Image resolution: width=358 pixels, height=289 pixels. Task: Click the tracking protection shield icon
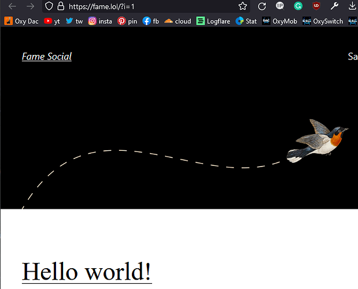pyautogui.click(x=49, y=6)
